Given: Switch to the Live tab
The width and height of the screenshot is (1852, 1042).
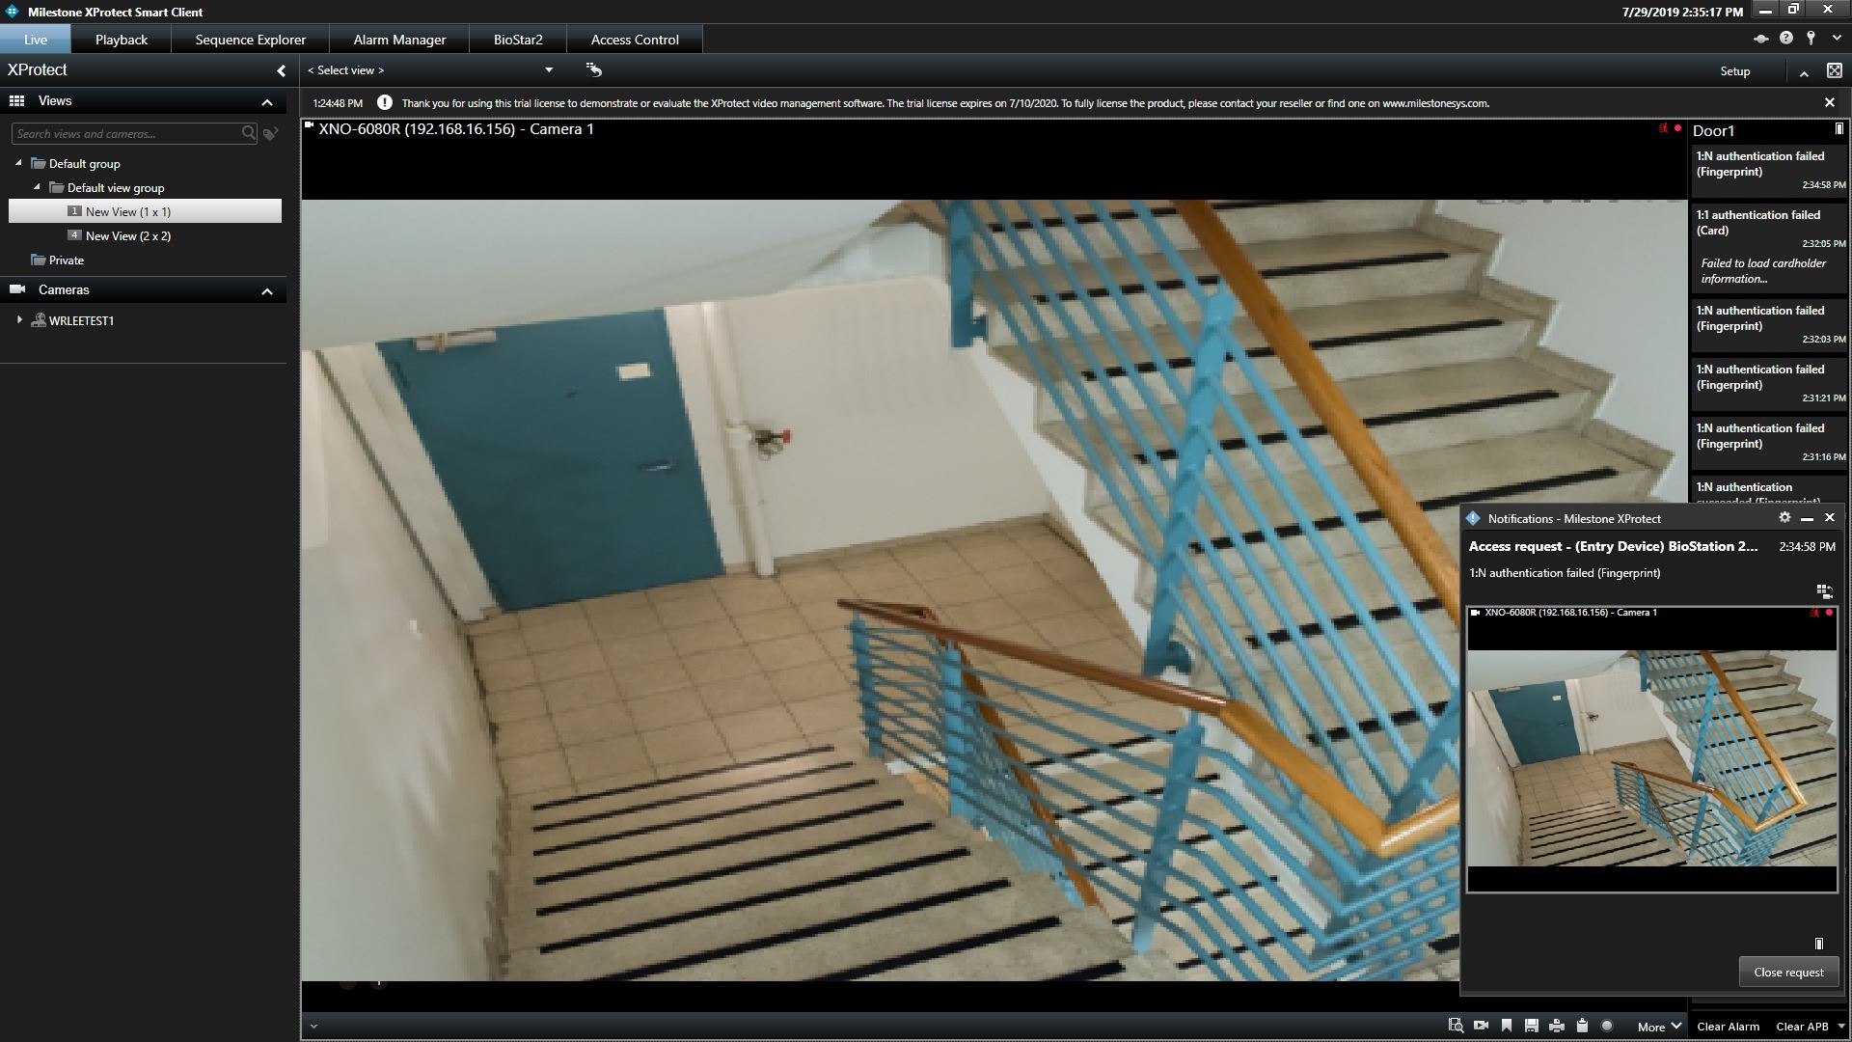Looking at the screenshot, I should (x=36, y=40).
